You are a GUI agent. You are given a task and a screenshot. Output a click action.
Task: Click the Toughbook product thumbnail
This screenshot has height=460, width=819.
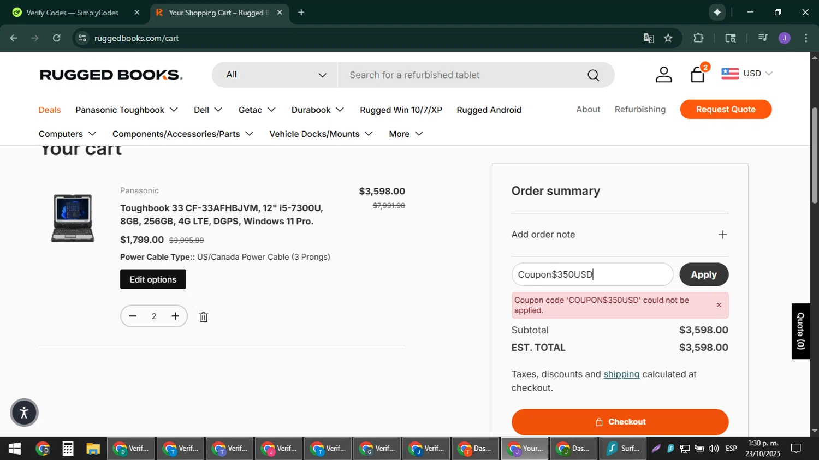pos(73,218)
